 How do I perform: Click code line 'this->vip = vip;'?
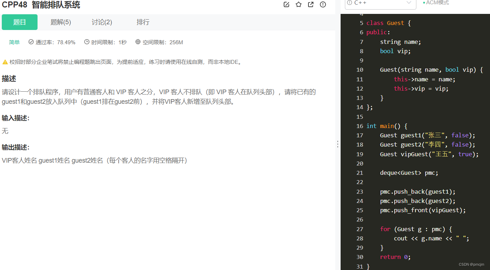coord(421,88)
